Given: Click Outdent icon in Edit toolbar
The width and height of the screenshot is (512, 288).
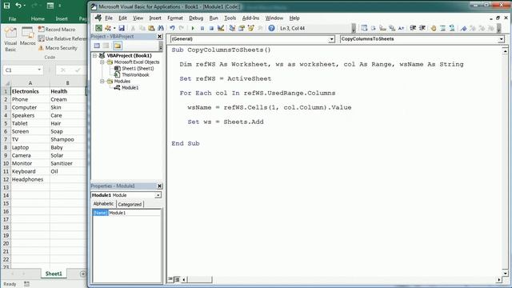Looking at the screenshot, I should pos(422,29).
